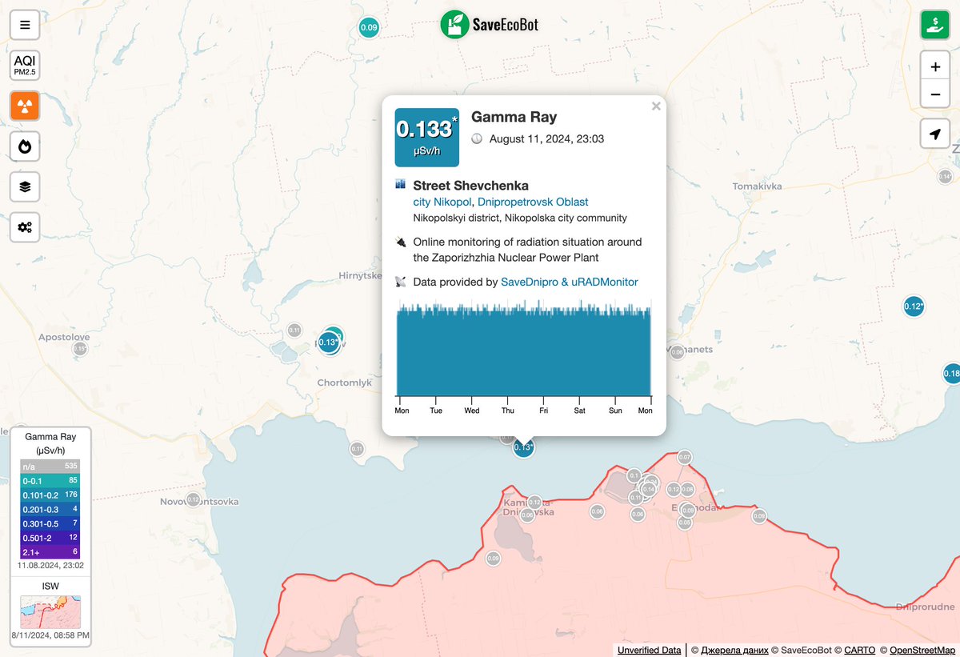Screen dimensions: 960x657
Task: Open the SaveEcoBot attribution link
Action: (x=807, y=650)
